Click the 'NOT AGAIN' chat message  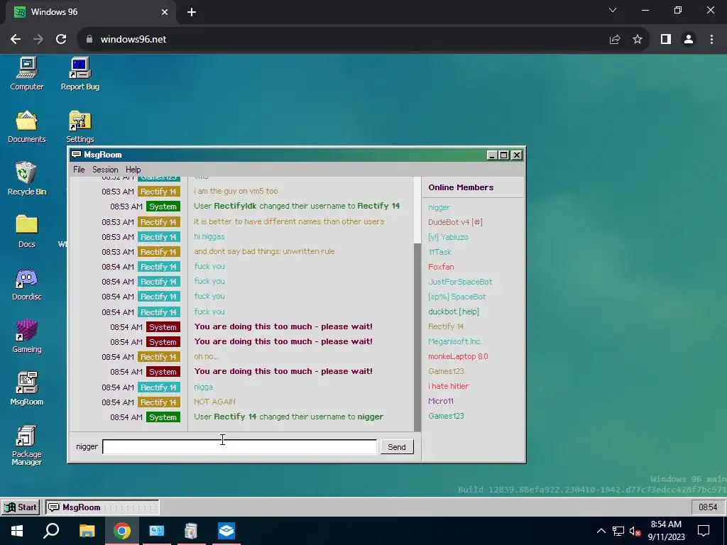[214, 402]
